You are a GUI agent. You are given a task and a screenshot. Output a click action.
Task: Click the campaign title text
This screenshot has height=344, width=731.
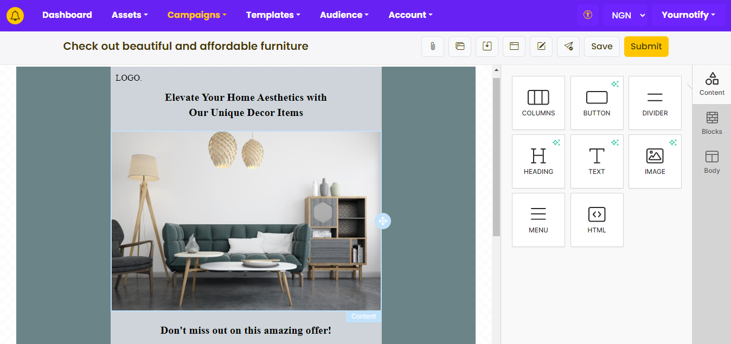(185, 47)
